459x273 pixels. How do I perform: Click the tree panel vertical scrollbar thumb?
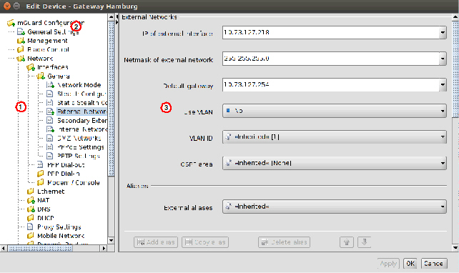pyautogui.click(x=112, y=98)
